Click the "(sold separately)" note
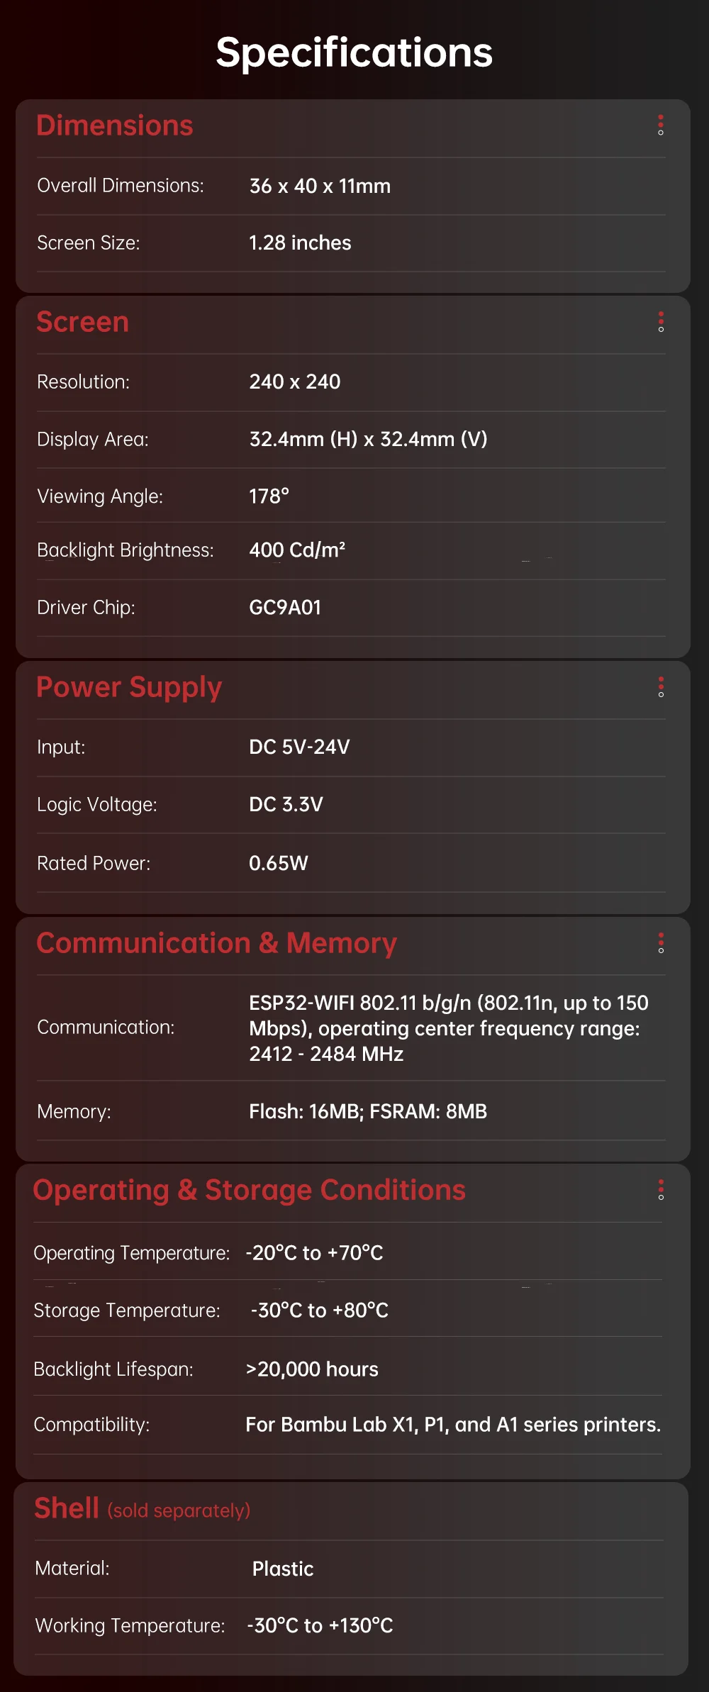The height and width of the screenshot is (1692, 709). (x=179, y=1511)
